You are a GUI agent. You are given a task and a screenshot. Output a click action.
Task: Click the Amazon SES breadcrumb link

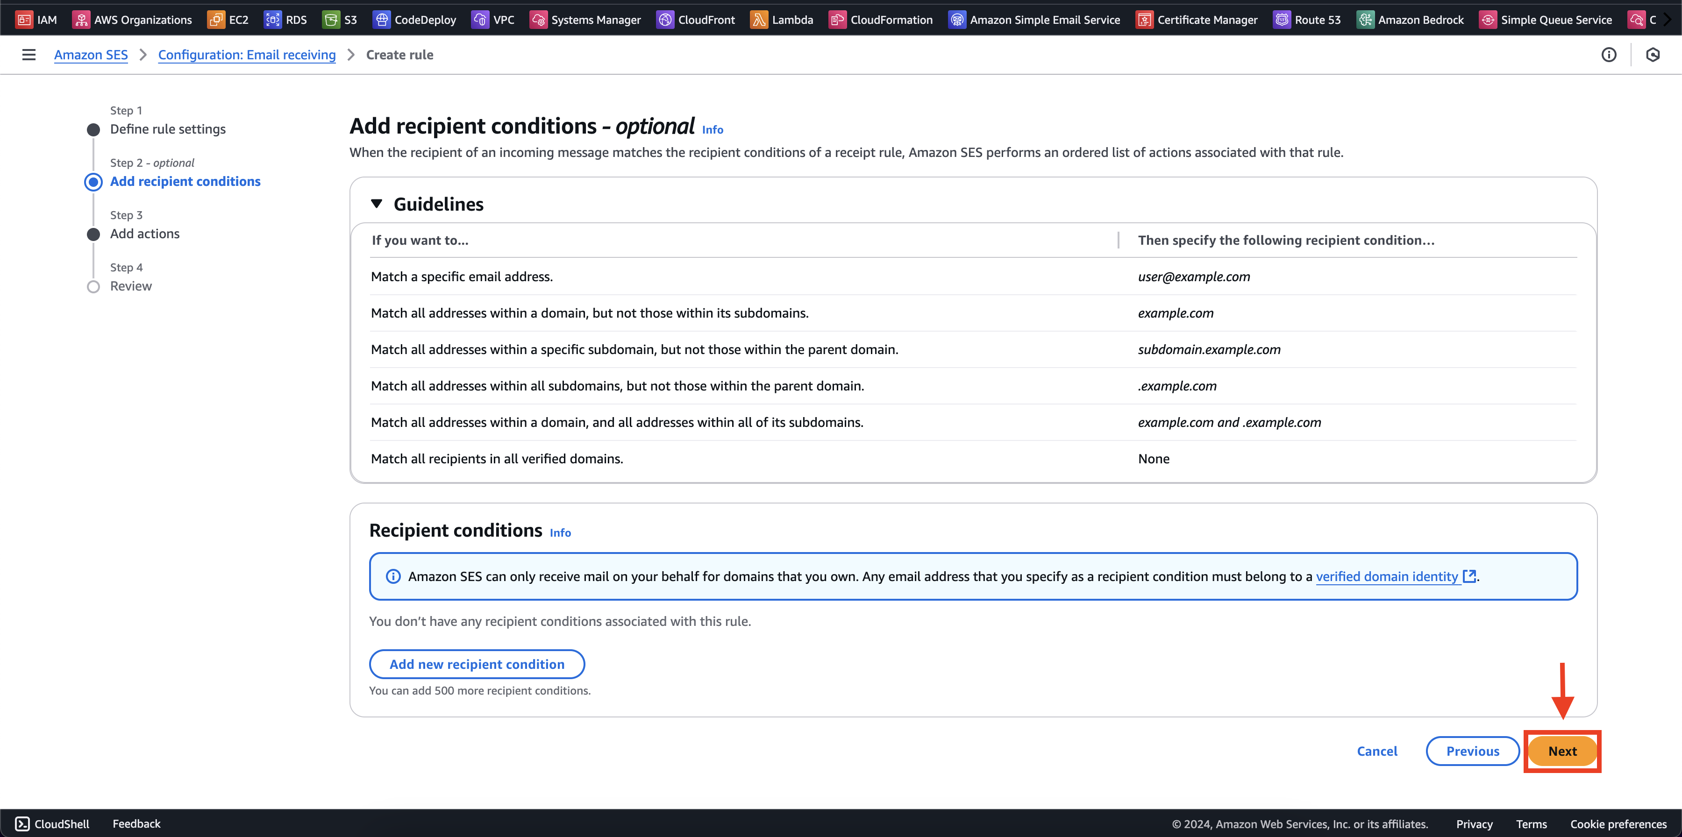coord(91,55)
